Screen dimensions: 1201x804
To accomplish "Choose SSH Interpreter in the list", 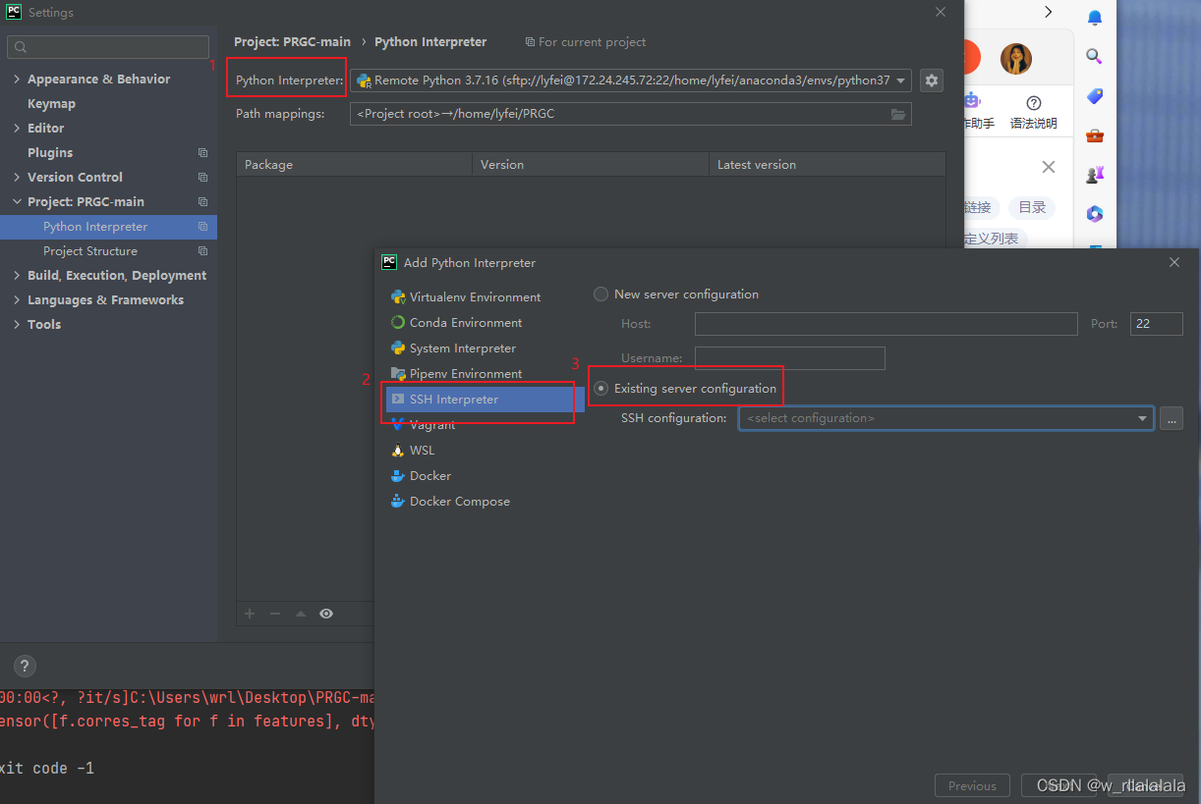I will (x=485, y=400).
